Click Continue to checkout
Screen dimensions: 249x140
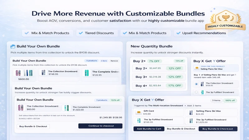click(x=100, y=126)
